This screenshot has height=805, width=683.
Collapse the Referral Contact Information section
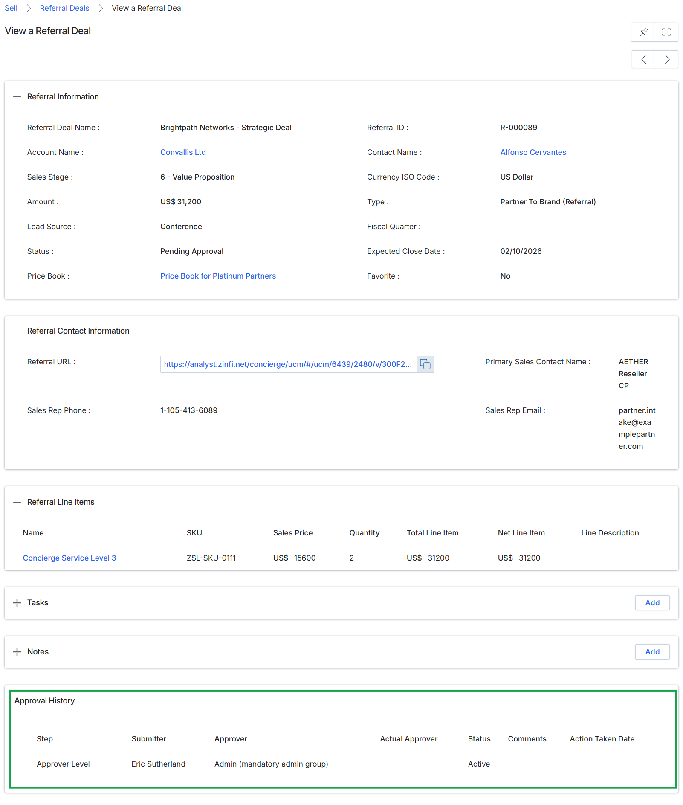[x=17, y=331]
